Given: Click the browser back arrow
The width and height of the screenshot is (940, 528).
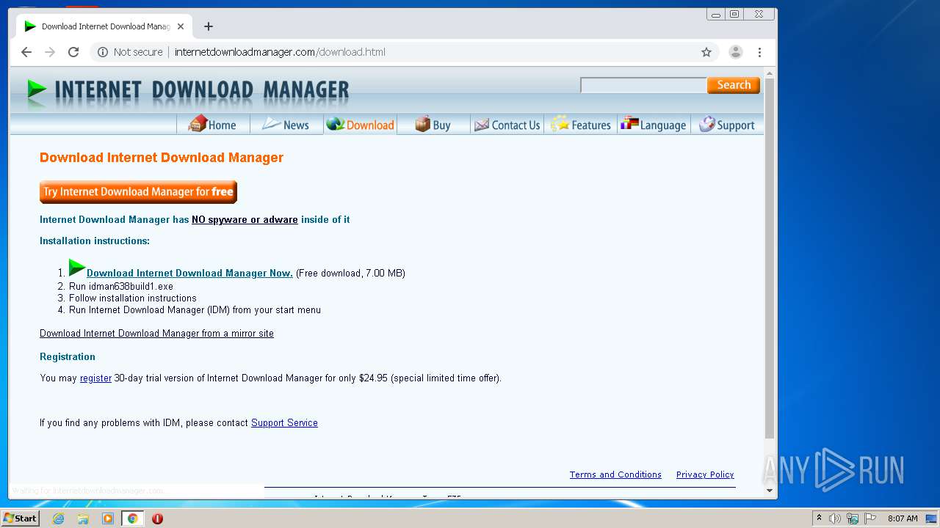Looking at the screenshot, I should pyautogui.click(x=26, y=52).
